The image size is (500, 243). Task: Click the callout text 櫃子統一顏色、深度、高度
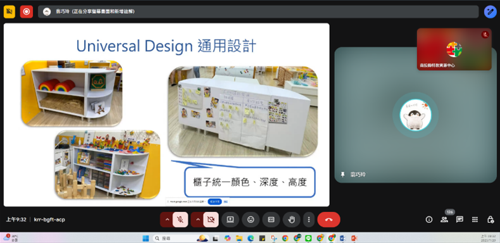[x=249, y=182]
